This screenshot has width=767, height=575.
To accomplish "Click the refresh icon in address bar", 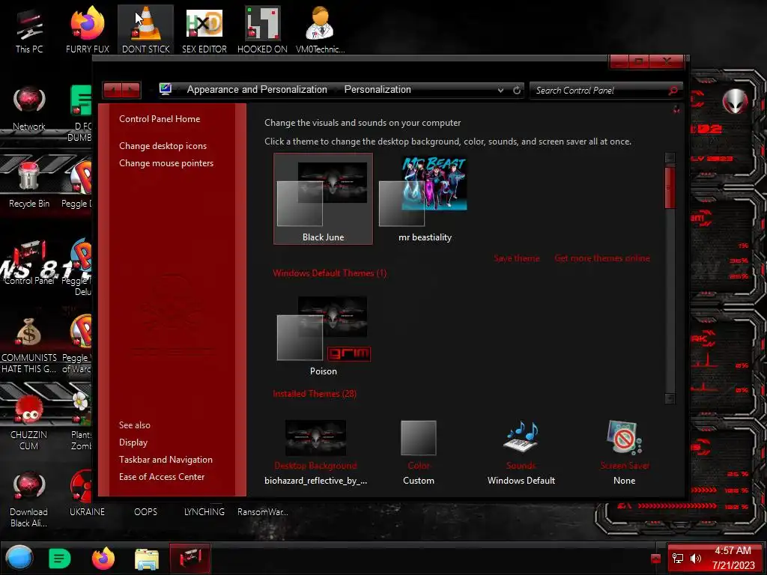I will (x=517, y=90).
